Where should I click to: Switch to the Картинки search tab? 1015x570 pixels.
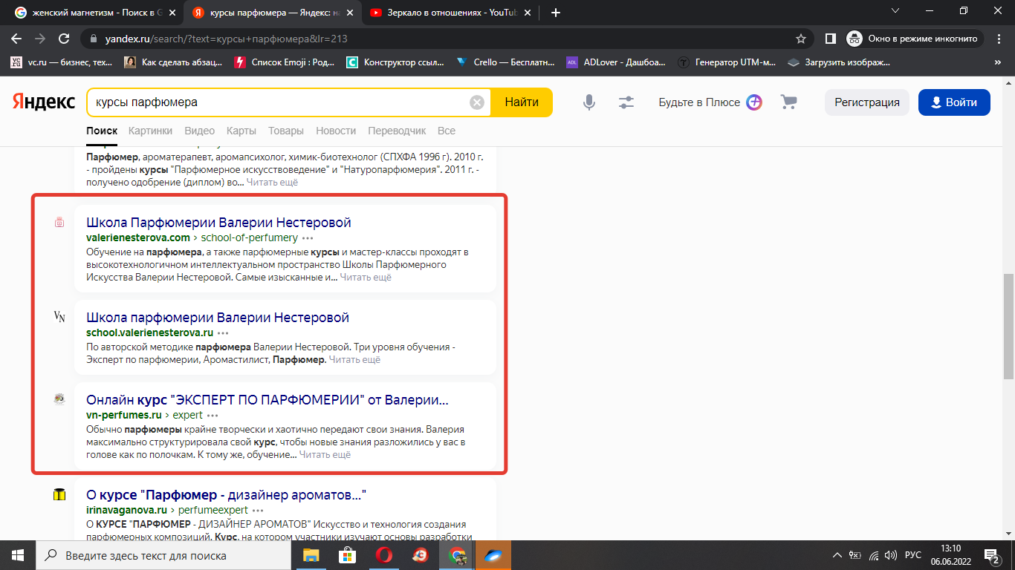pyautogui.click(x=150, y=131)
